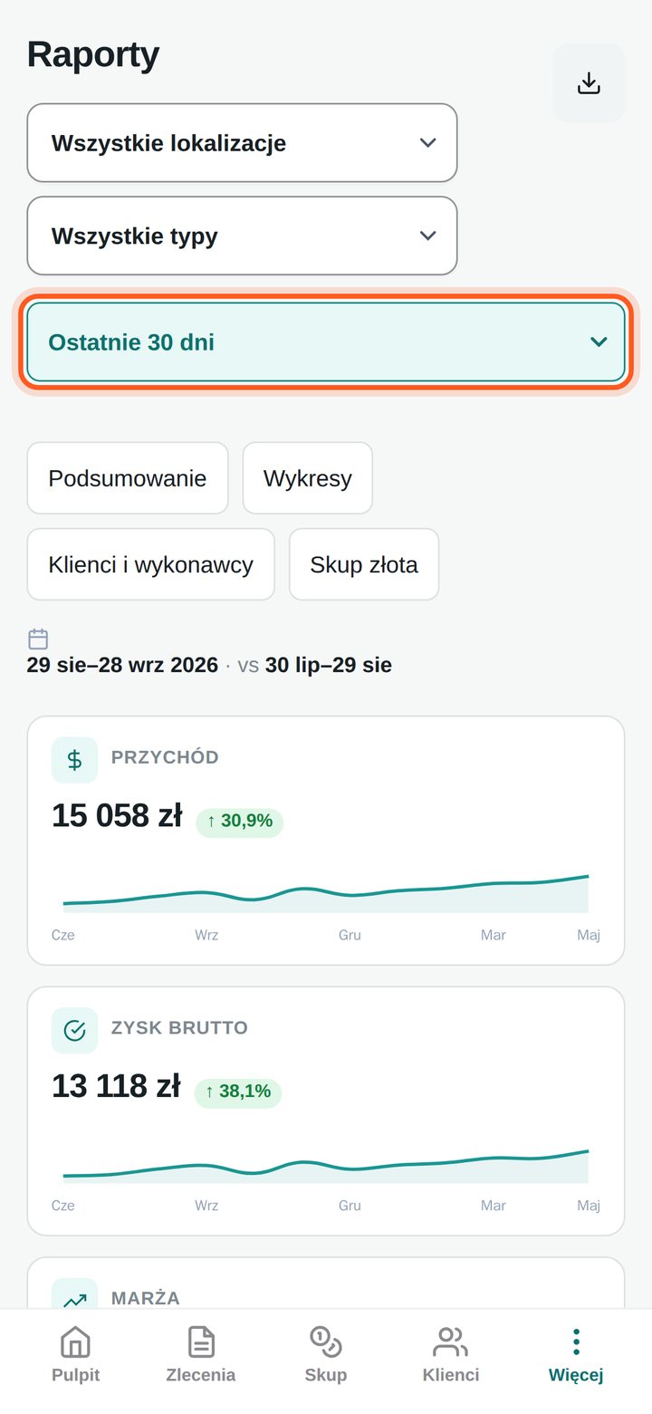
Task: Tap the 30,9% revenue growth badge
Action: [240, 822]
